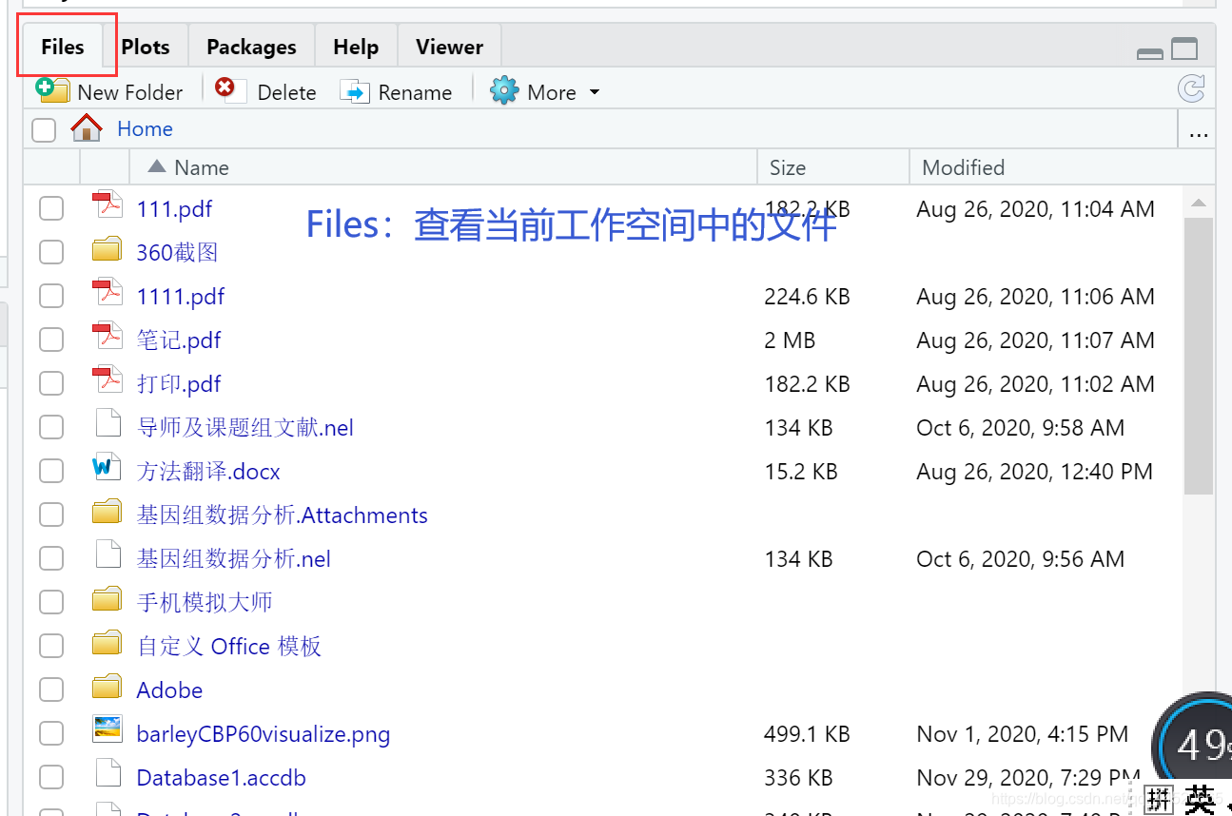The height and width of the screenshot is (816, 1232).
Task: Maximize the Files pane
Action: [1184, 49]
